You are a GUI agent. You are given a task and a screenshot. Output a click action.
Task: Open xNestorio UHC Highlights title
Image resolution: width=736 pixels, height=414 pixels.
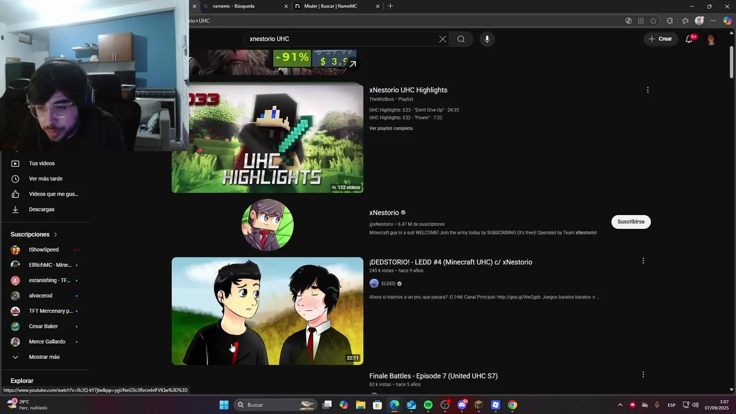(408, 90)
